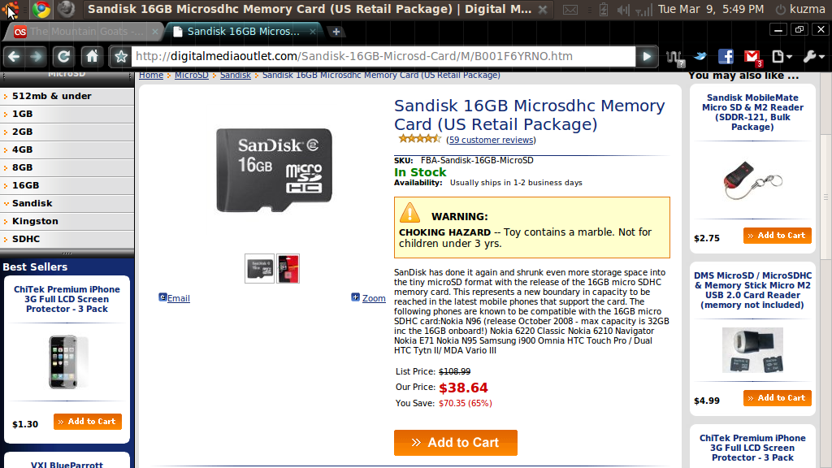This screenshot has width=832, height=468.
Task: Go to the browser home page
Action: pos(93,56)
